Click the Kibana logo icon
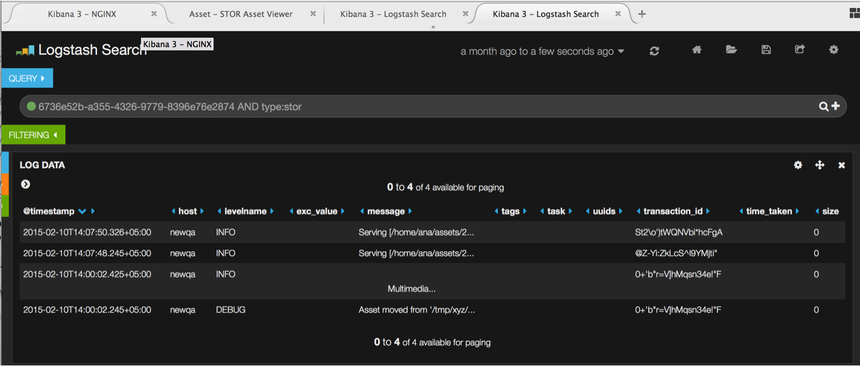 [x=25, y=52]
